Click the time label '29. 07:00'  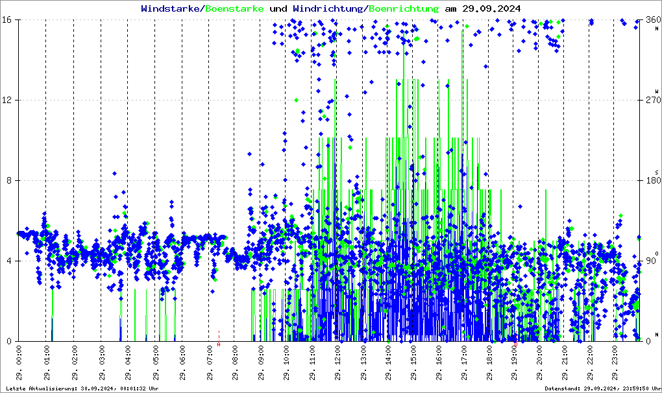pyautogui.click(x=210, y=363)
